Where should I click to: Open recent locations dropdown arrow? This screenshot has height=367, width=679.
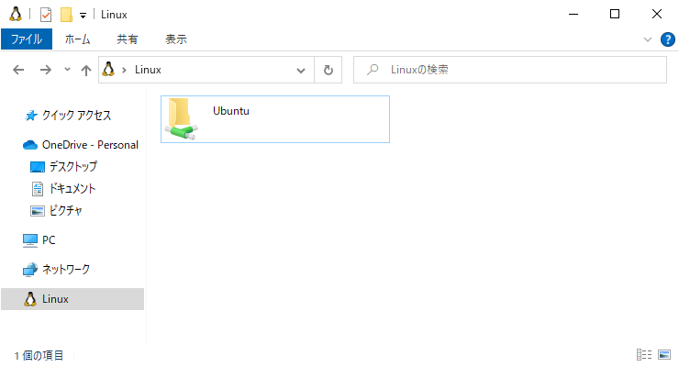tap(67, 69)
